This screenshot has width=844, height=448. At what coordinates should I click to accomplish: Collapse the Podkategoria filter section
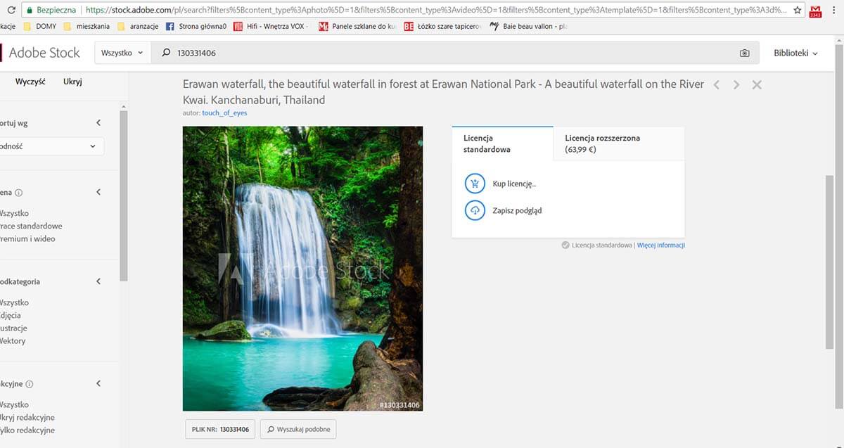point(98,281)
